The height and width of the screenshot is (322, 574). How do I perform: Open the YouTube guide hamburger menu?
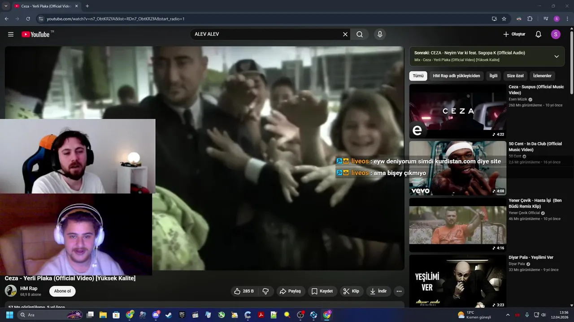(x=11, y=34)
